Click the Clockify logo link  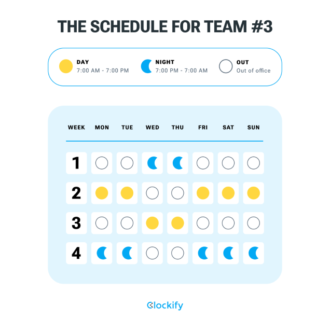[x=165, y=305]
